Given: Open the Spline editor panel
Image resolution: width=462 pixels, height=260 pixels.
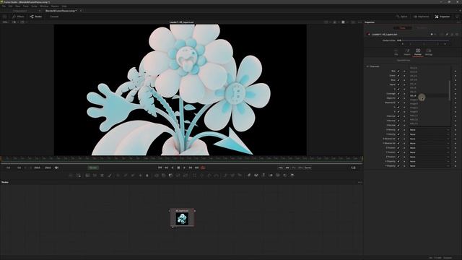Looking at the screenshot, I should point(401,17).
